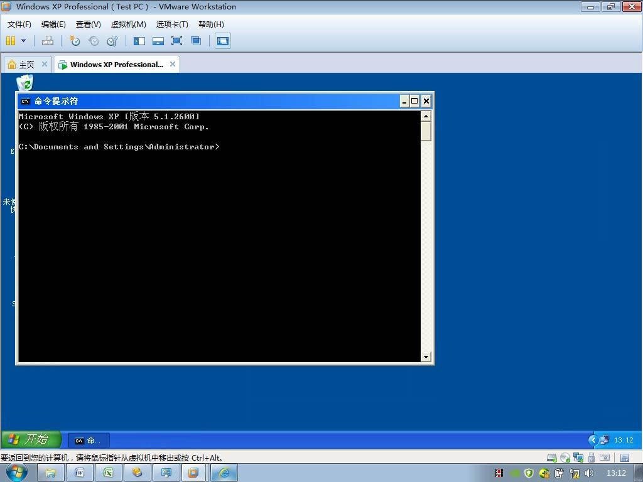Image resolution: width=643 pixels, height=482 pixels.
Task: Expand hidden XP tray icons with the arrow
Action: click(593, 440)
